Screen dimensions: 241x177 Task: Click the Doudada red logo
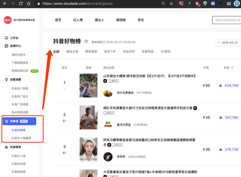click(x=8, y=20)
